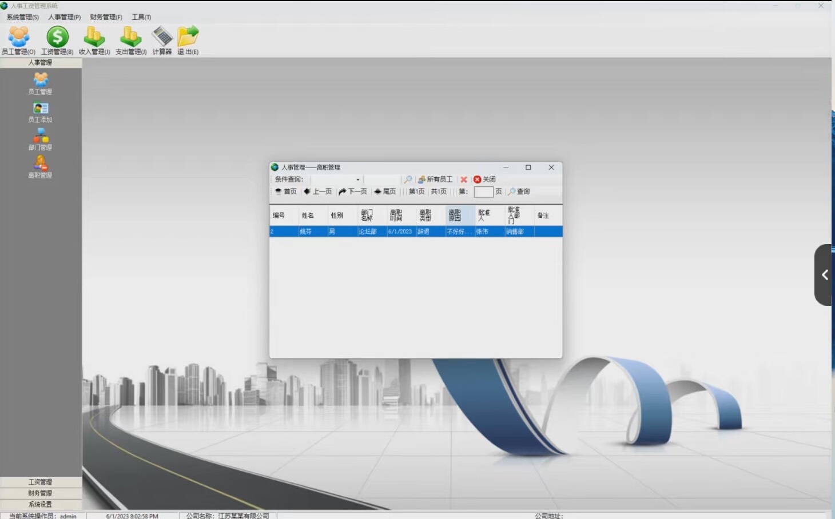Maximize the 离职管理 dialog window
Viewport: 835px width, 519px height.
click(x=528, y=167)
